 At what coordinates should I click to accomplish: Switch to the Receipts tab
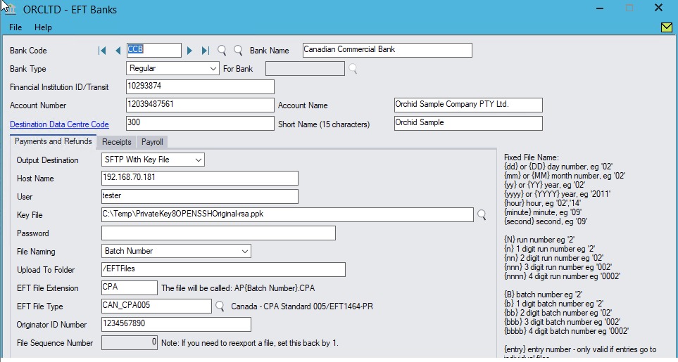click(x=116, y=142)
